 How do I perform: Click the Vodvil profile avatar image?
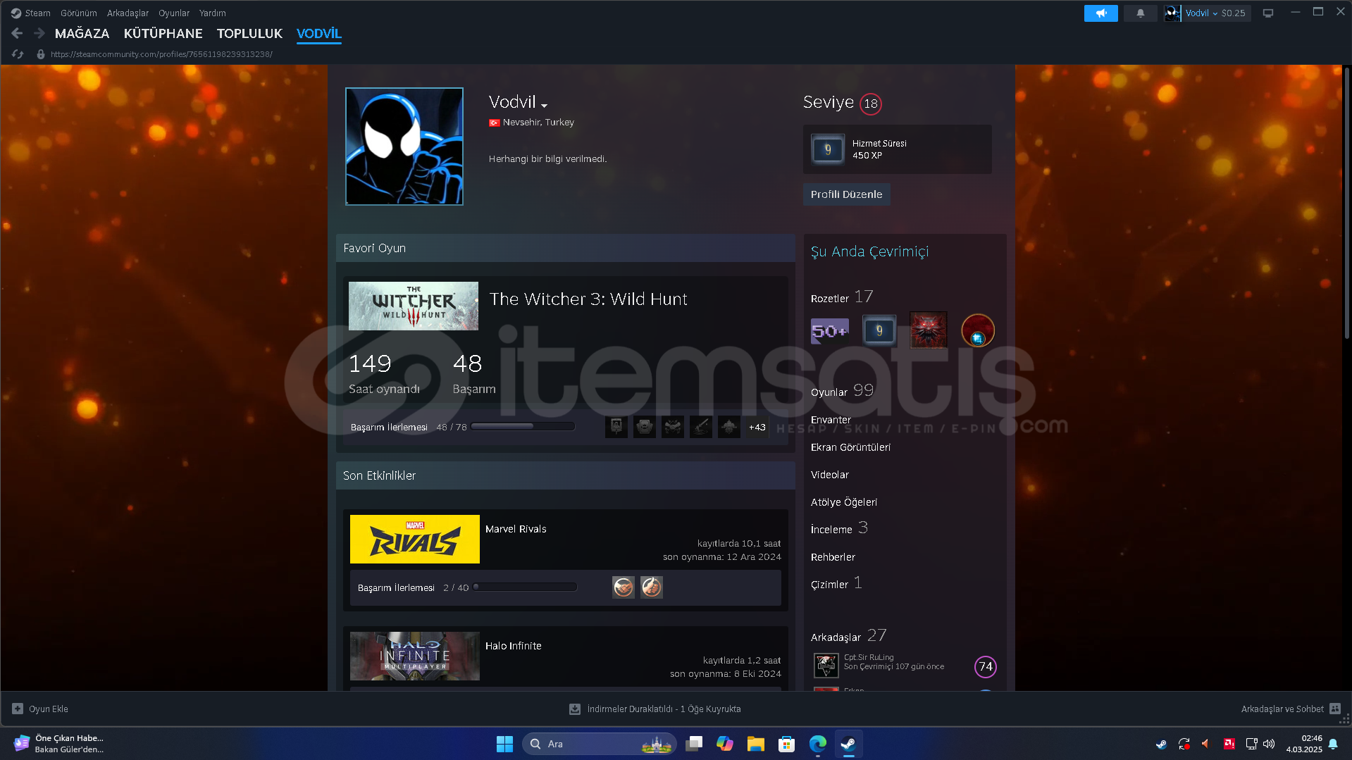tap(404, 147)
